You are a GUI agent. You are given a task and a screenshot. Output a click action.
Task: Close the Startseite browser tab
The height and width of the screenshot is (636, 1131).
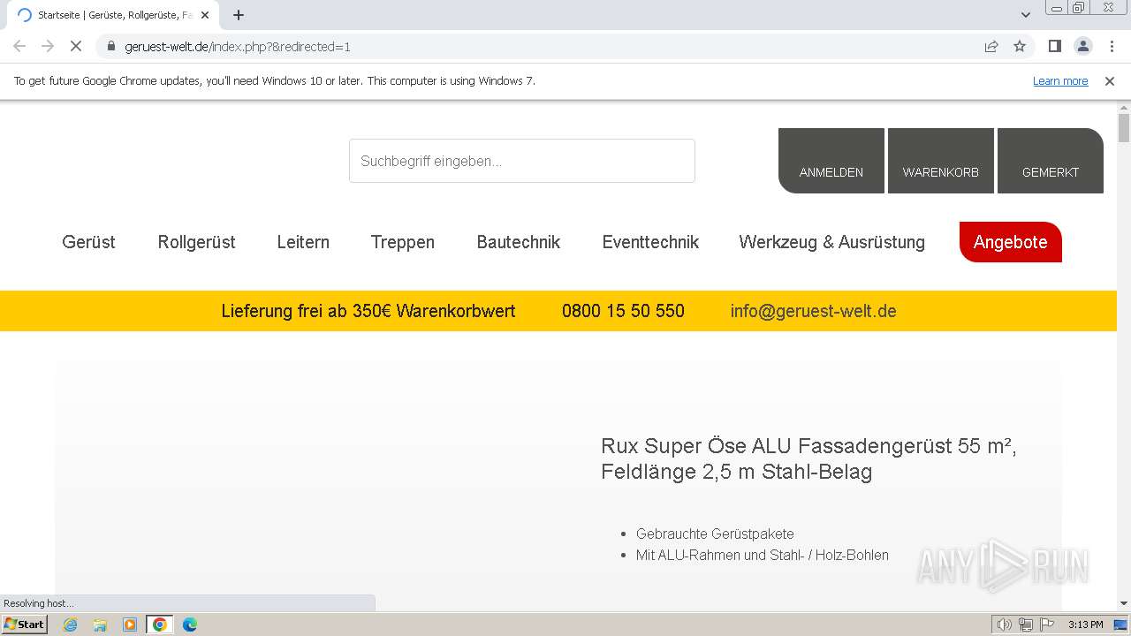click(205, 15)
